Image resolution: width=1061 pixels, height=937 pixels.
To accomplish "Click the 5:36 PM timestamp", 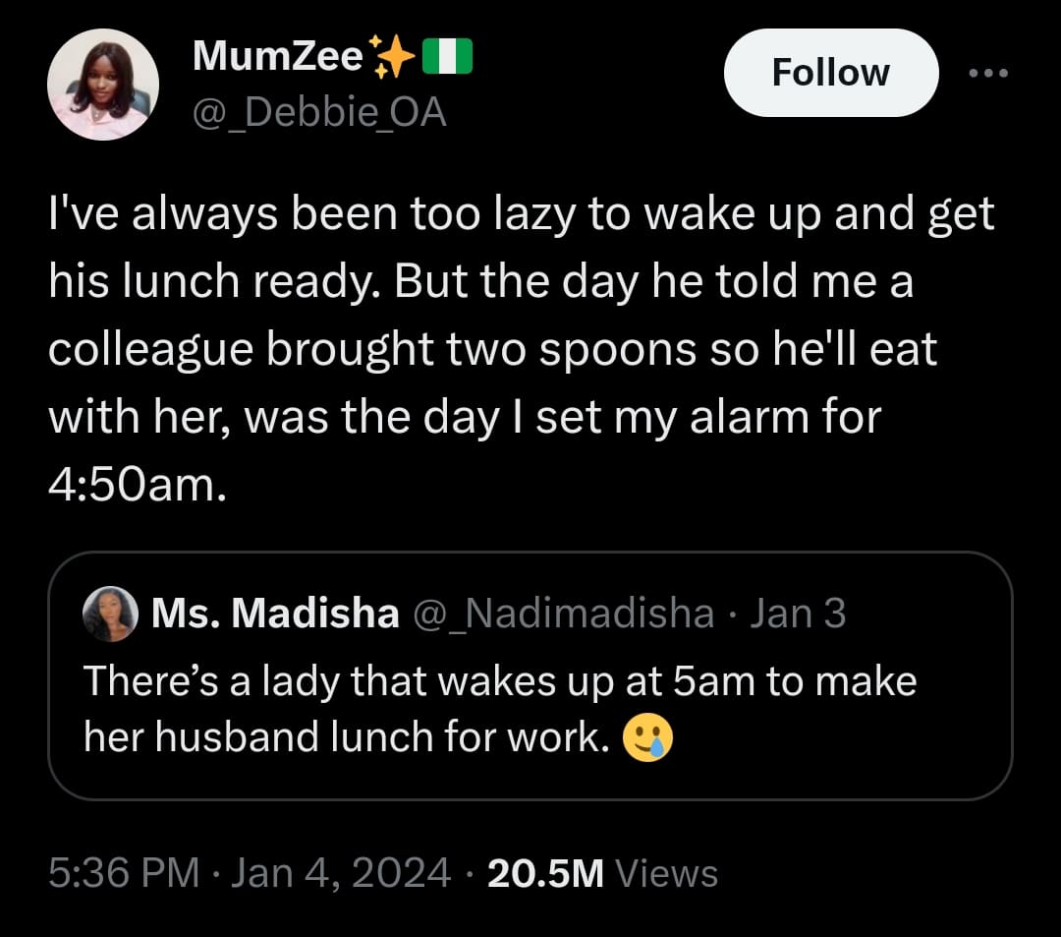I will tap(124, 873).
